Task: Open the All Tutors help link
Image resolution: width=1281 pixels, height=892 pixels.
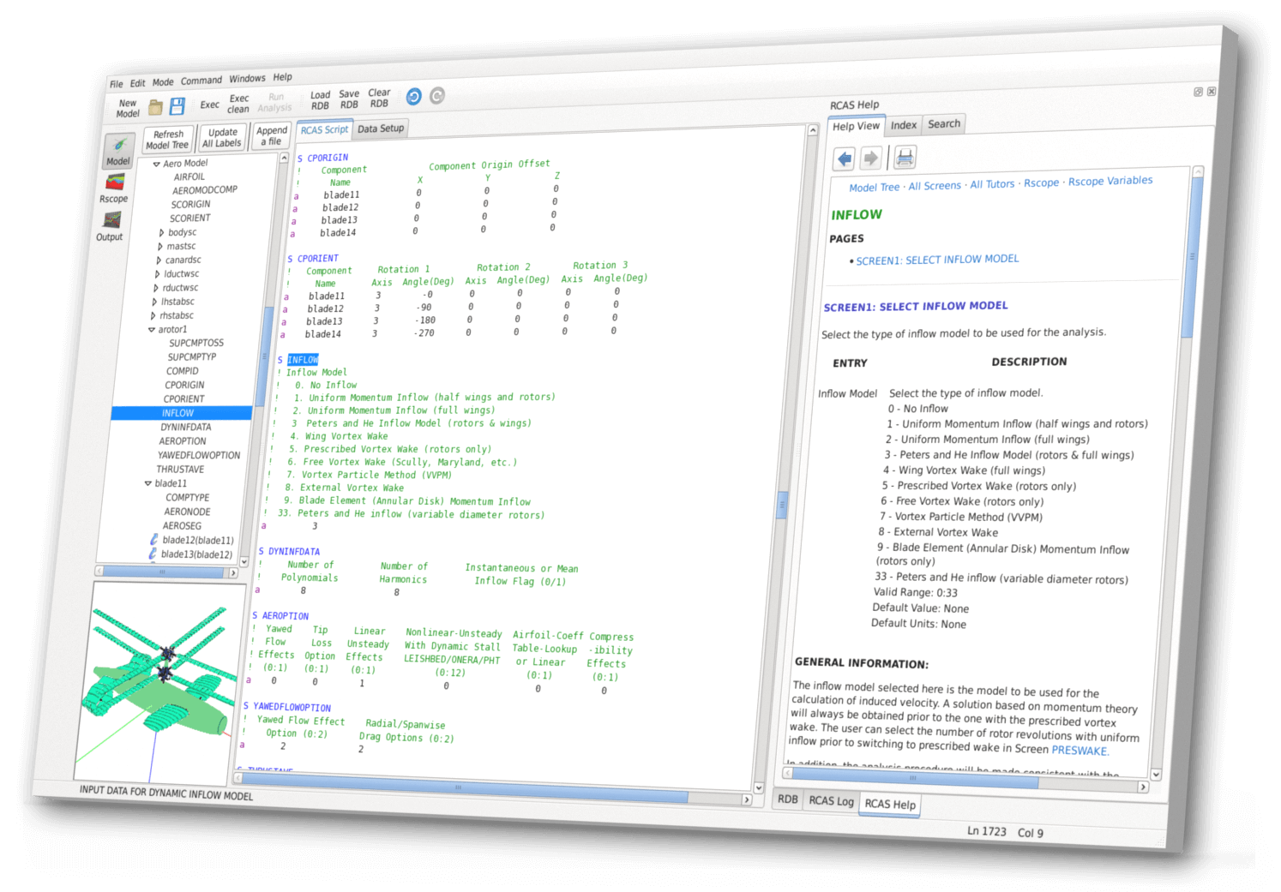Action: tap(992, 183)
